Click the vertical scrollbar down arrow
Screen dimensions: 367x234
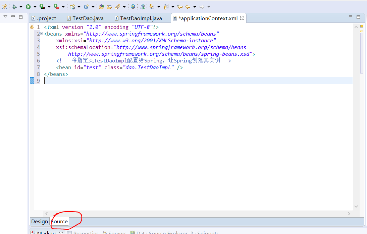[x=356, y=206]
